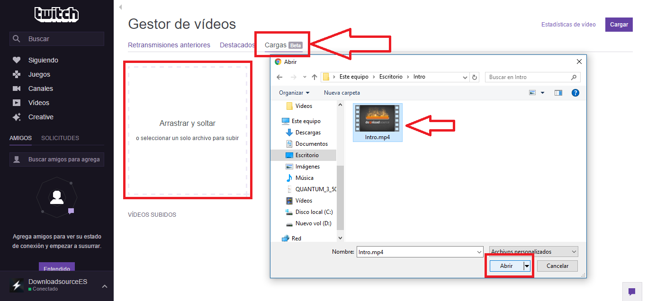The height and width of the screenshot is (301, 647).
Task: Toggle the preview pane icon
Action: [x=558, y=93]
